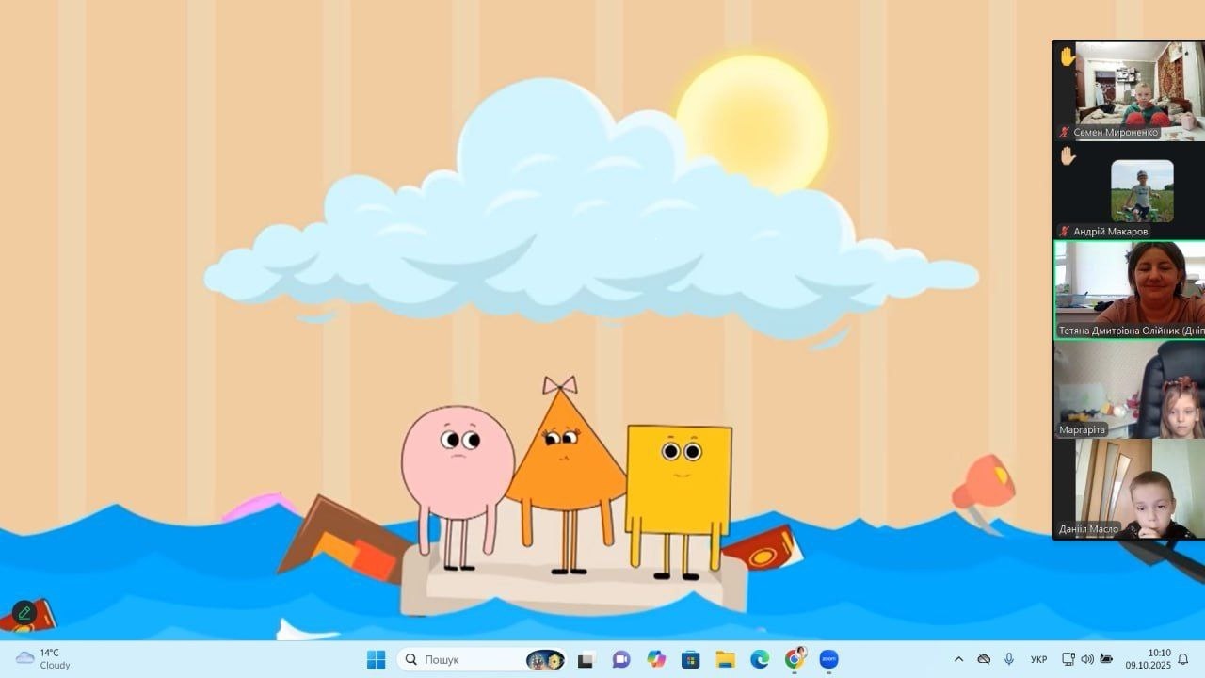
Task: Open the purple video chat app icon
Action: 621,659
